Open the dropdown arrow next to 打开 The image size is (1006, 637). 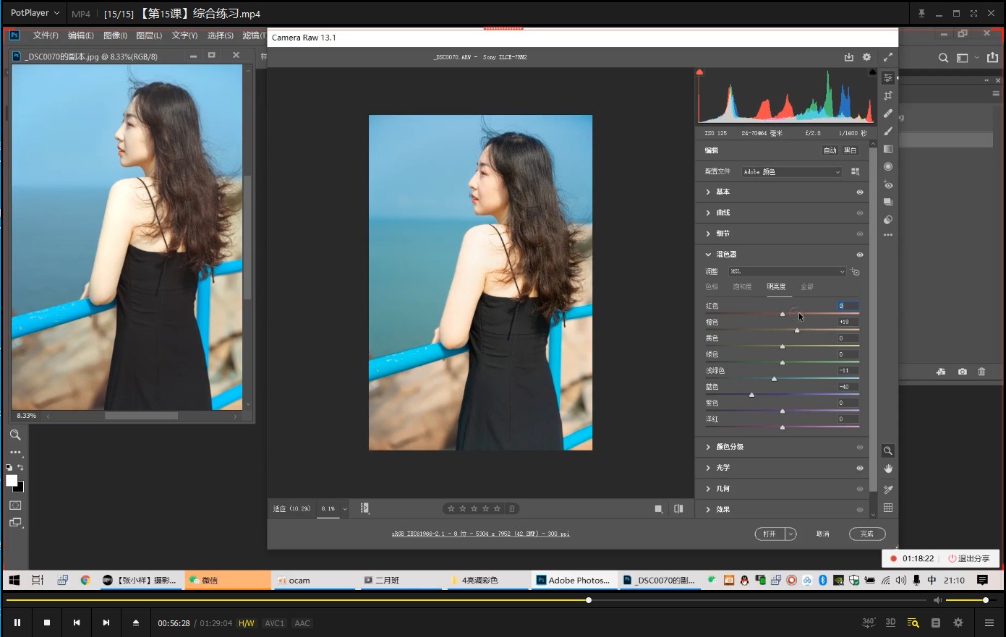pos(790,534)
